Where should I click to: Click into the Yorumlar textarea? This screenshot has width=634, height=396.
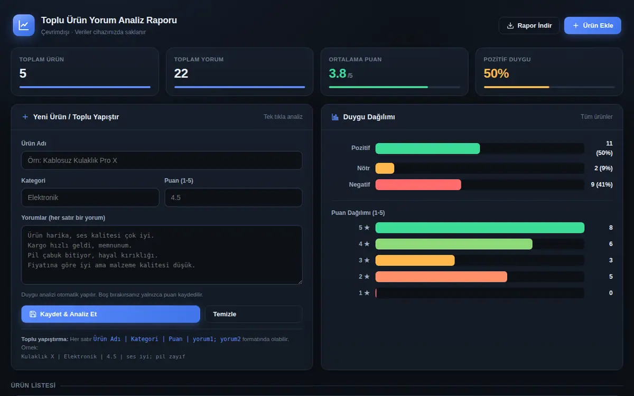[162, 255]
